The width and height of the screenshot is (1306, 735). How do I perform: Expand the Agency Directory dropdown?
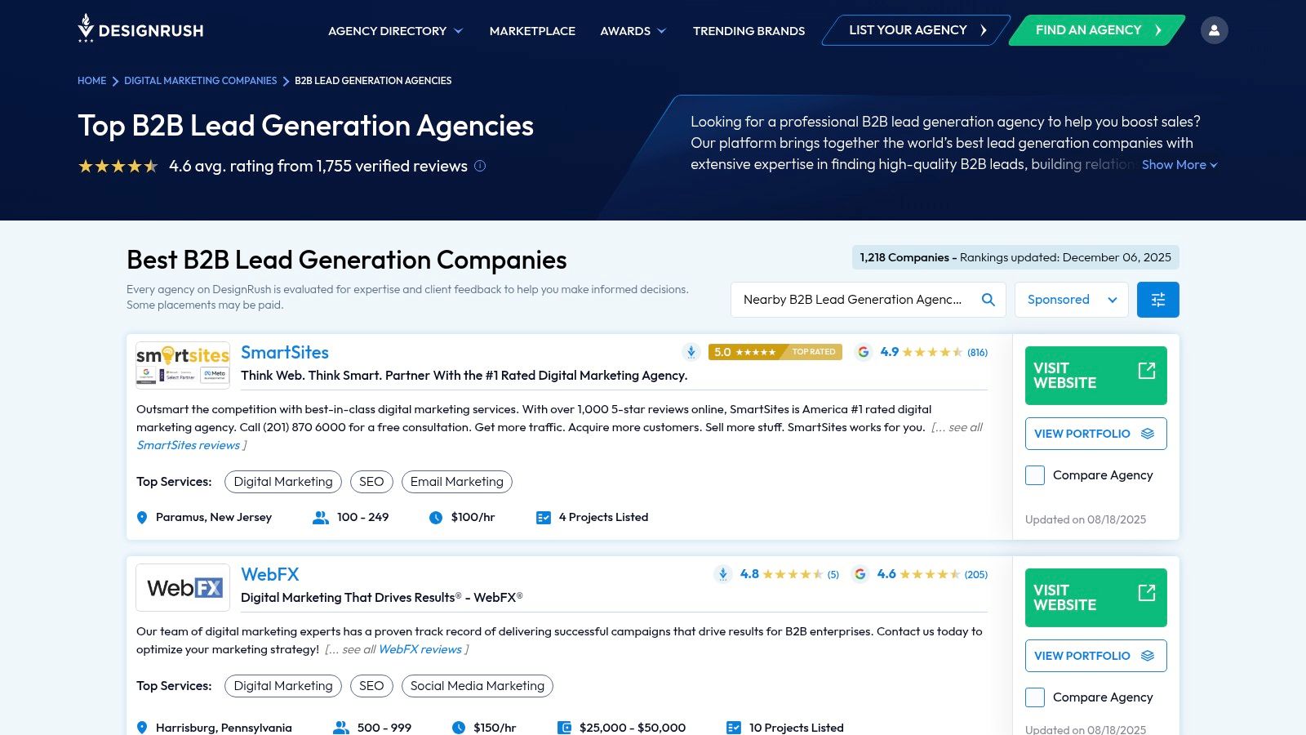(394, 31)
